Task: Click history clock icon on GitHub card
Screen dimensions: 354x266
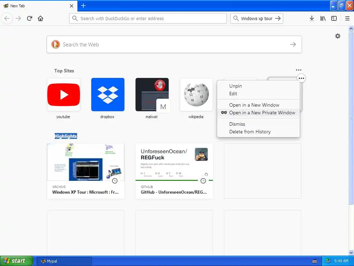Action: (x=203, y=181)
